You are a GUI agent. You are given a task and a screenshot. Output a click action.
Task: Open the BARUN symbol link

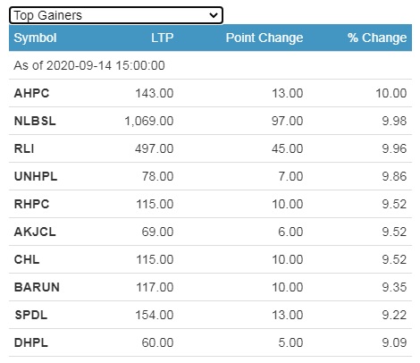37,287
